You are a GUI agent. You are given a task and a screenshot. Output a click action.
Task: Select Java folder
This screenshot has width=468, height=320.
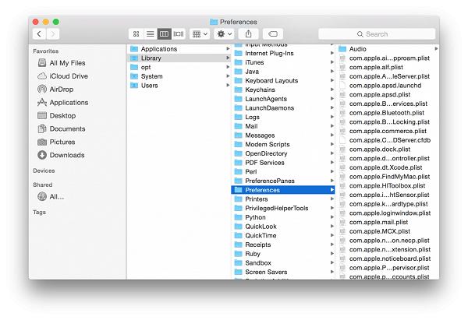(x=283, y=72)
